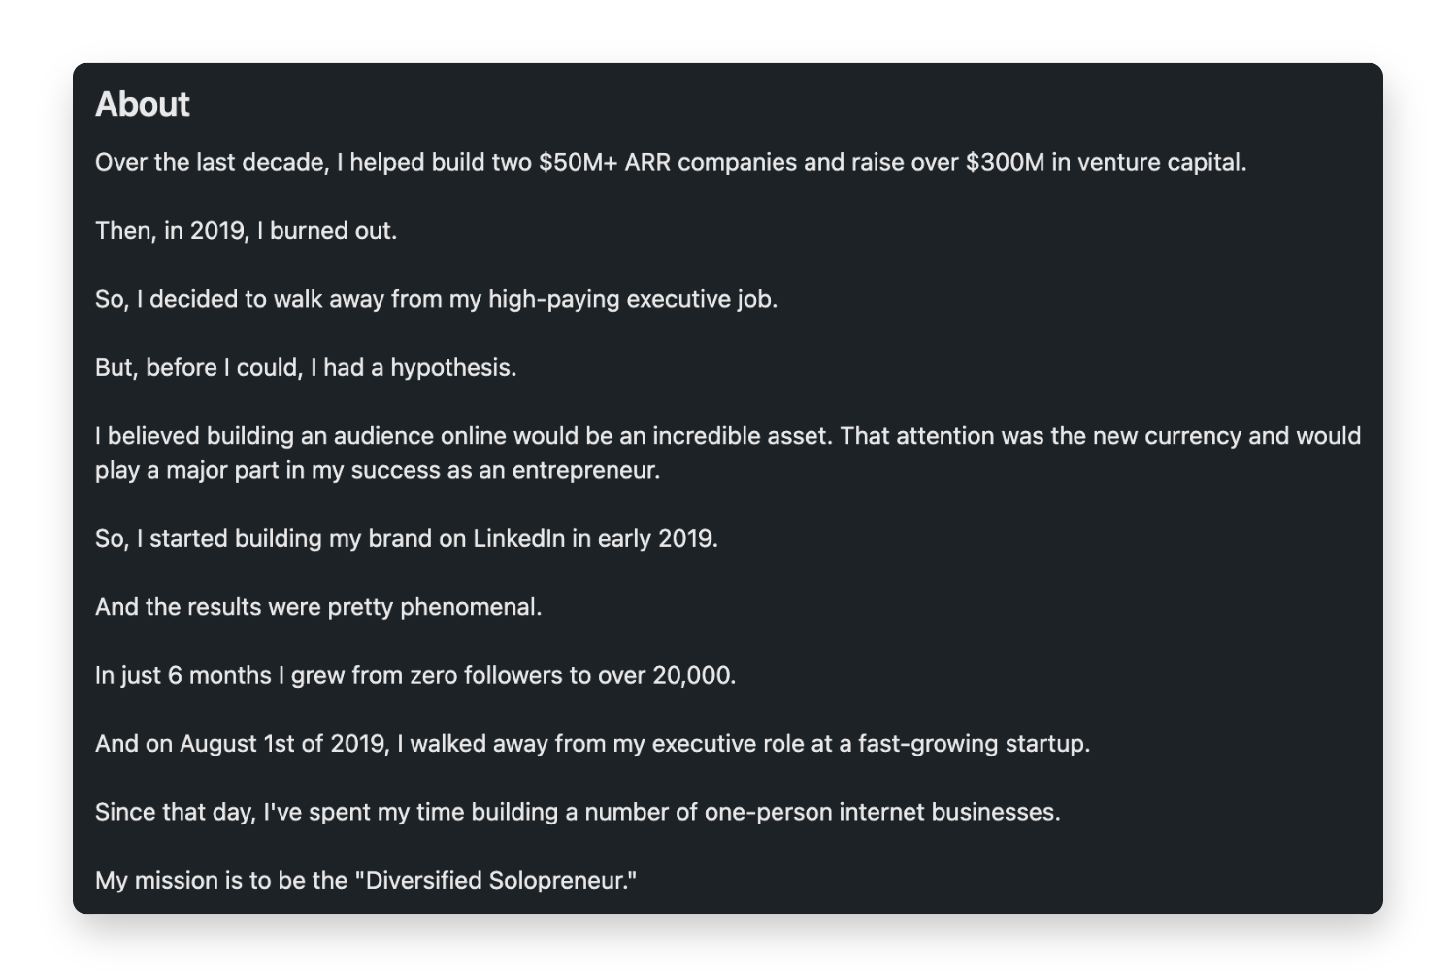Click the About section heading
The image size is (1456, 975).
143,104
